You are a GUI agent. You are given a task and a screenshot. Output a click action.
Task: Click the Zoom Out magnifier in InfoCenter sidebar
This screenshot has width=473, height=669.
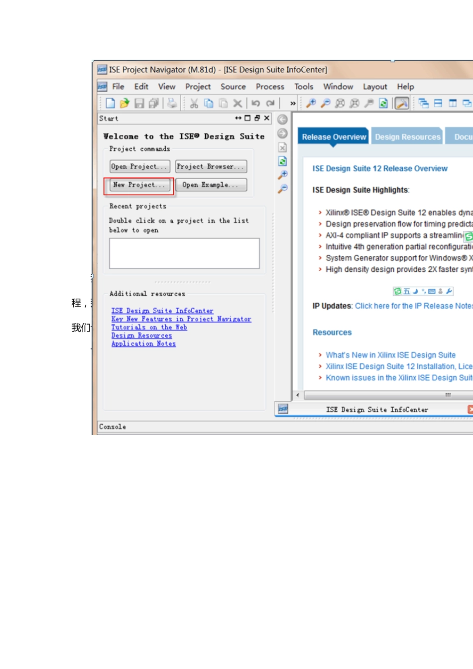click(x=282, y=189)
